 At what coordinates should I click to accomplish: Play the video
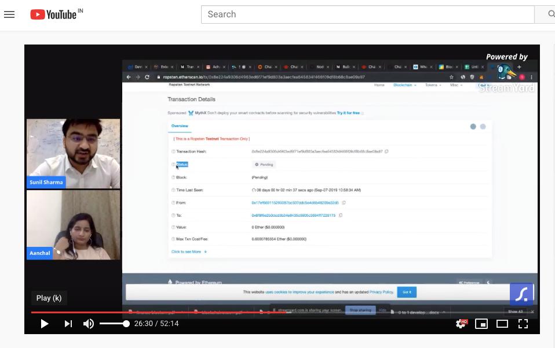(44, 324)
